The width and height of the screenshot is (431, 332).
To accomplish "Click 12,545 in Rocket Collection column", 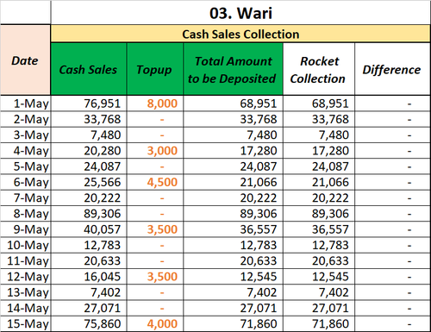I will (x=319, y=277).
